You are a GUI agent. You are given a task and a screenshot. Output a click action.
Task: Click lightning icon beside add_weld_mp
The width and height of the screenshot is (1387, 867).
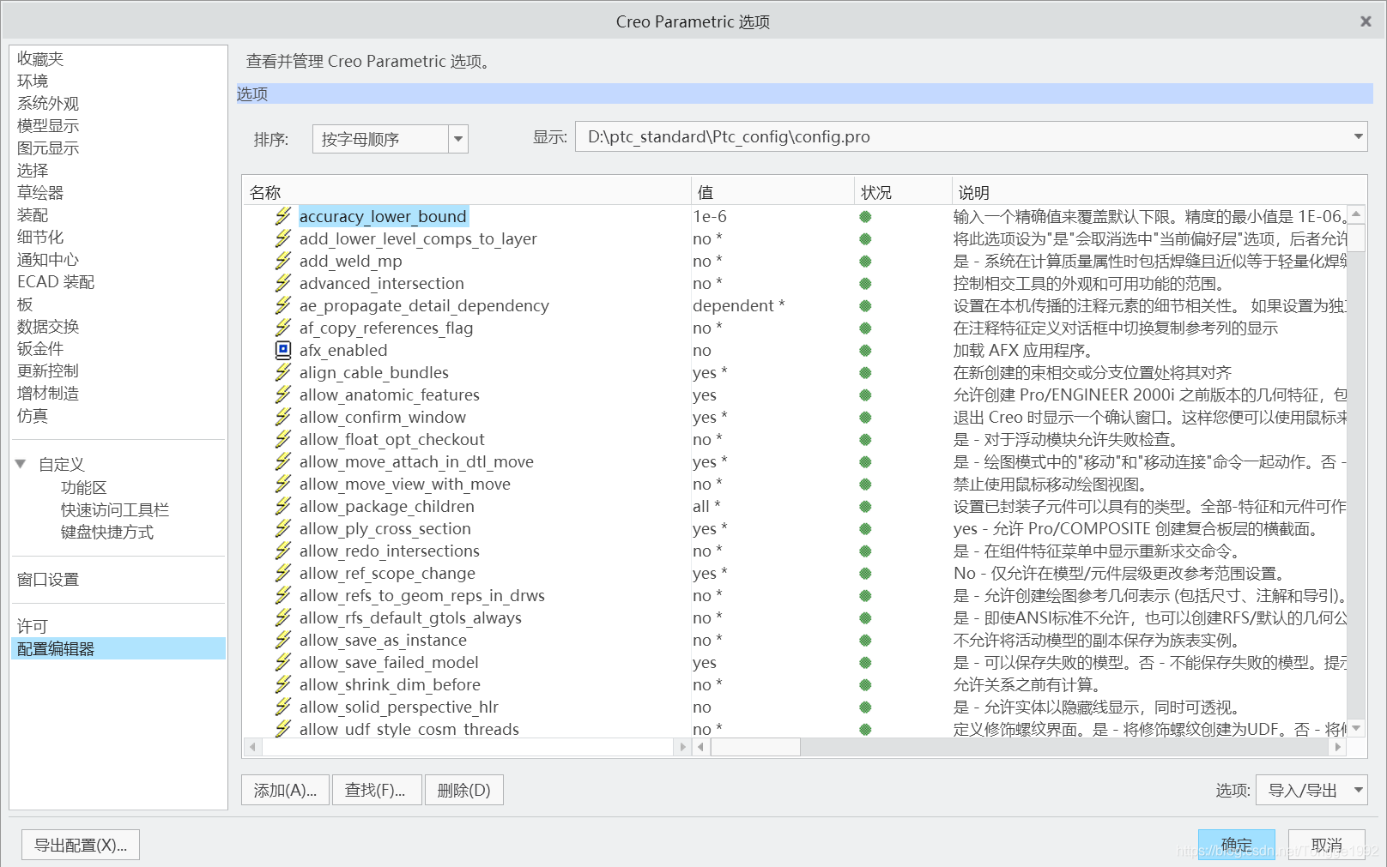(282, 261)
